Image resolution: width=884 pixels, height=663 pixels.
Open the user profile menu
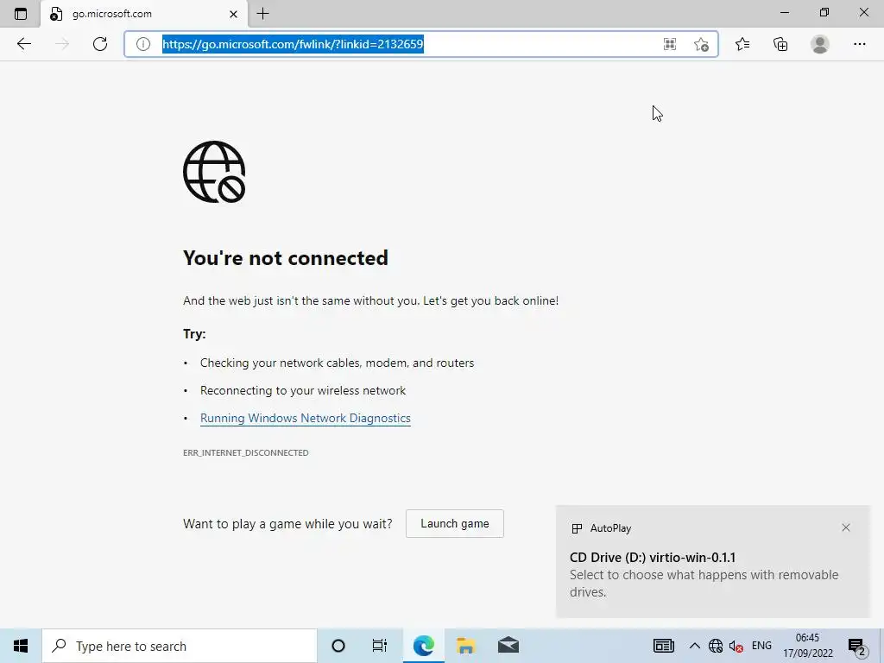(820, 44)
